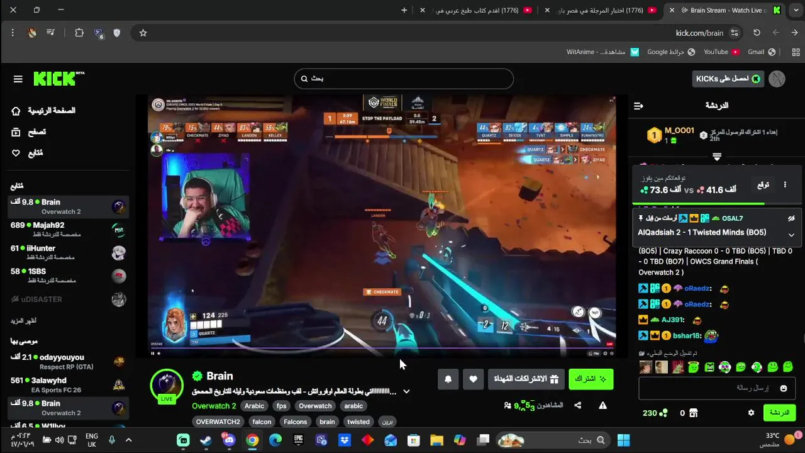Open Following in the Kick sidebar

[28, 153]
